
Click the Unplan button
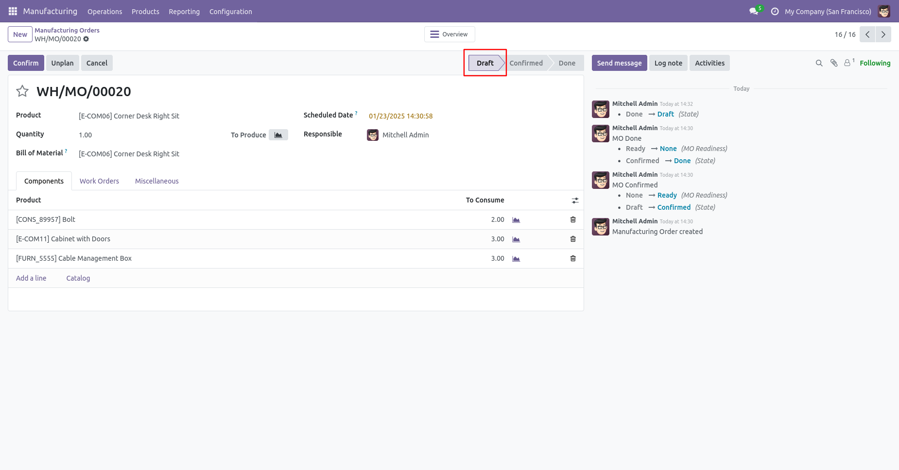tap(63, 63)
